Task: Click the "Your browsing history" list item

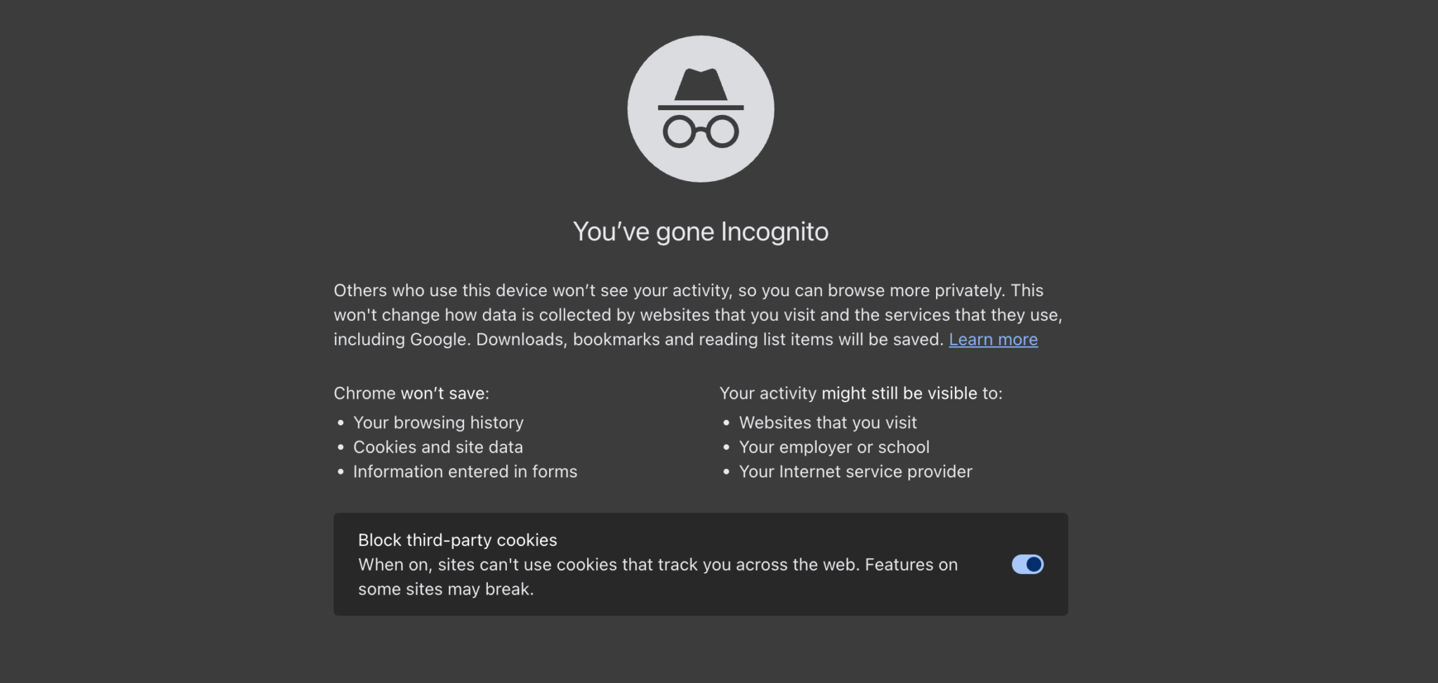Action: [x=438, y=423]
